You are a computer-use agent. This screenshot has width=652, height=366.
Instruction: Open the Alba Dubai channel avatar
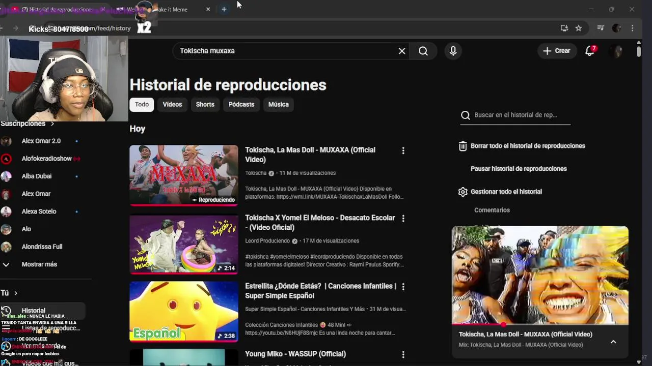coord(6,176)
